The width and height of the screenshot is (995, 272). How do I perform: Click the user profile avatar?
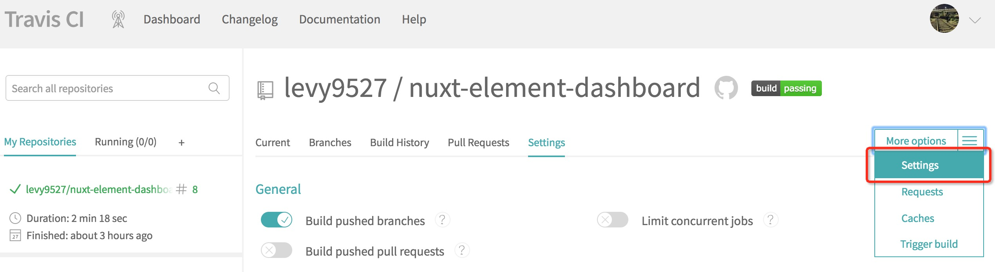(944, 18)
